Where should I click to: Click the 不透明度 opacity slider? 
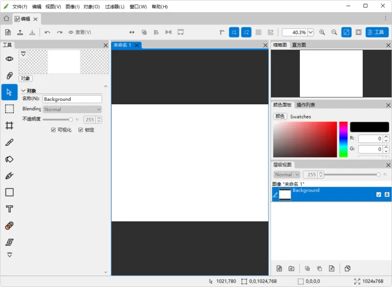pos(58,120)
